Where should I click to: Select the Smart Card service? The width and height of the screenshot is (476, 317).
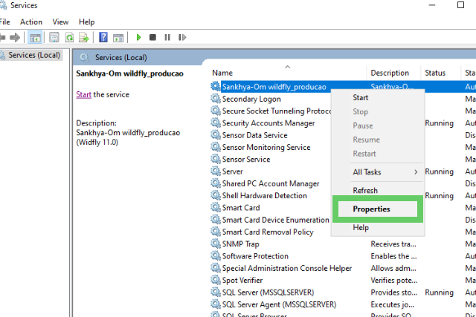[x=241, y=208]
